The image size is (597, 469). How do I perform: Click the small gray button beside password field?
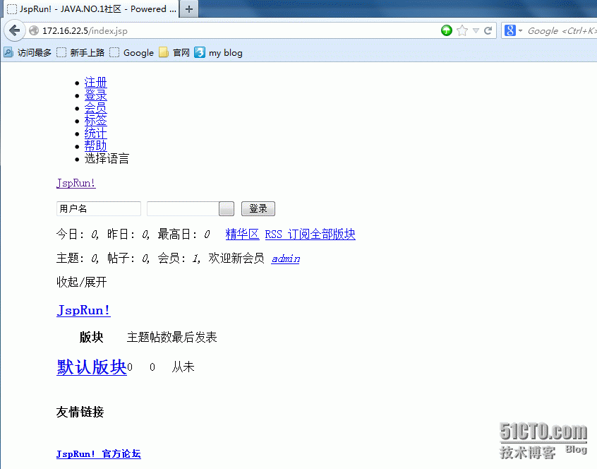pos(227,209)
